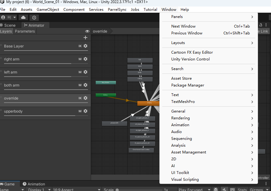Viewport: 271px width, 191px height.
Task: Expand the Animation submenu in Window menu
Action: [x=209, y=125]
